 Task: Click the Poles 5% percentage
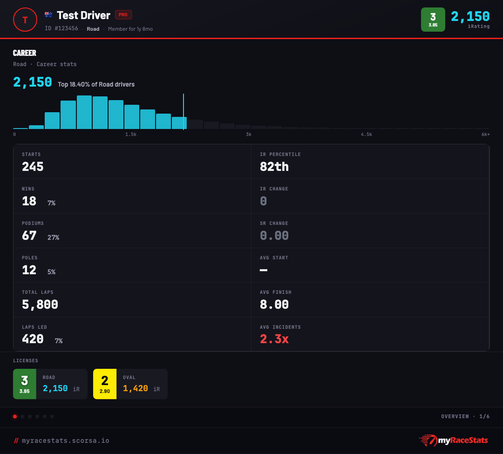(51, 272)
